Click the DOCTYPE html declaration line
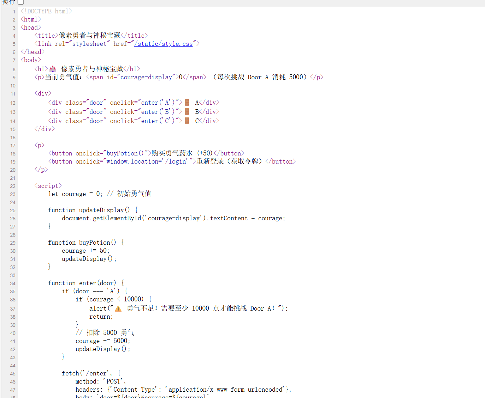The image size is (485, 398). click(46, 11)
